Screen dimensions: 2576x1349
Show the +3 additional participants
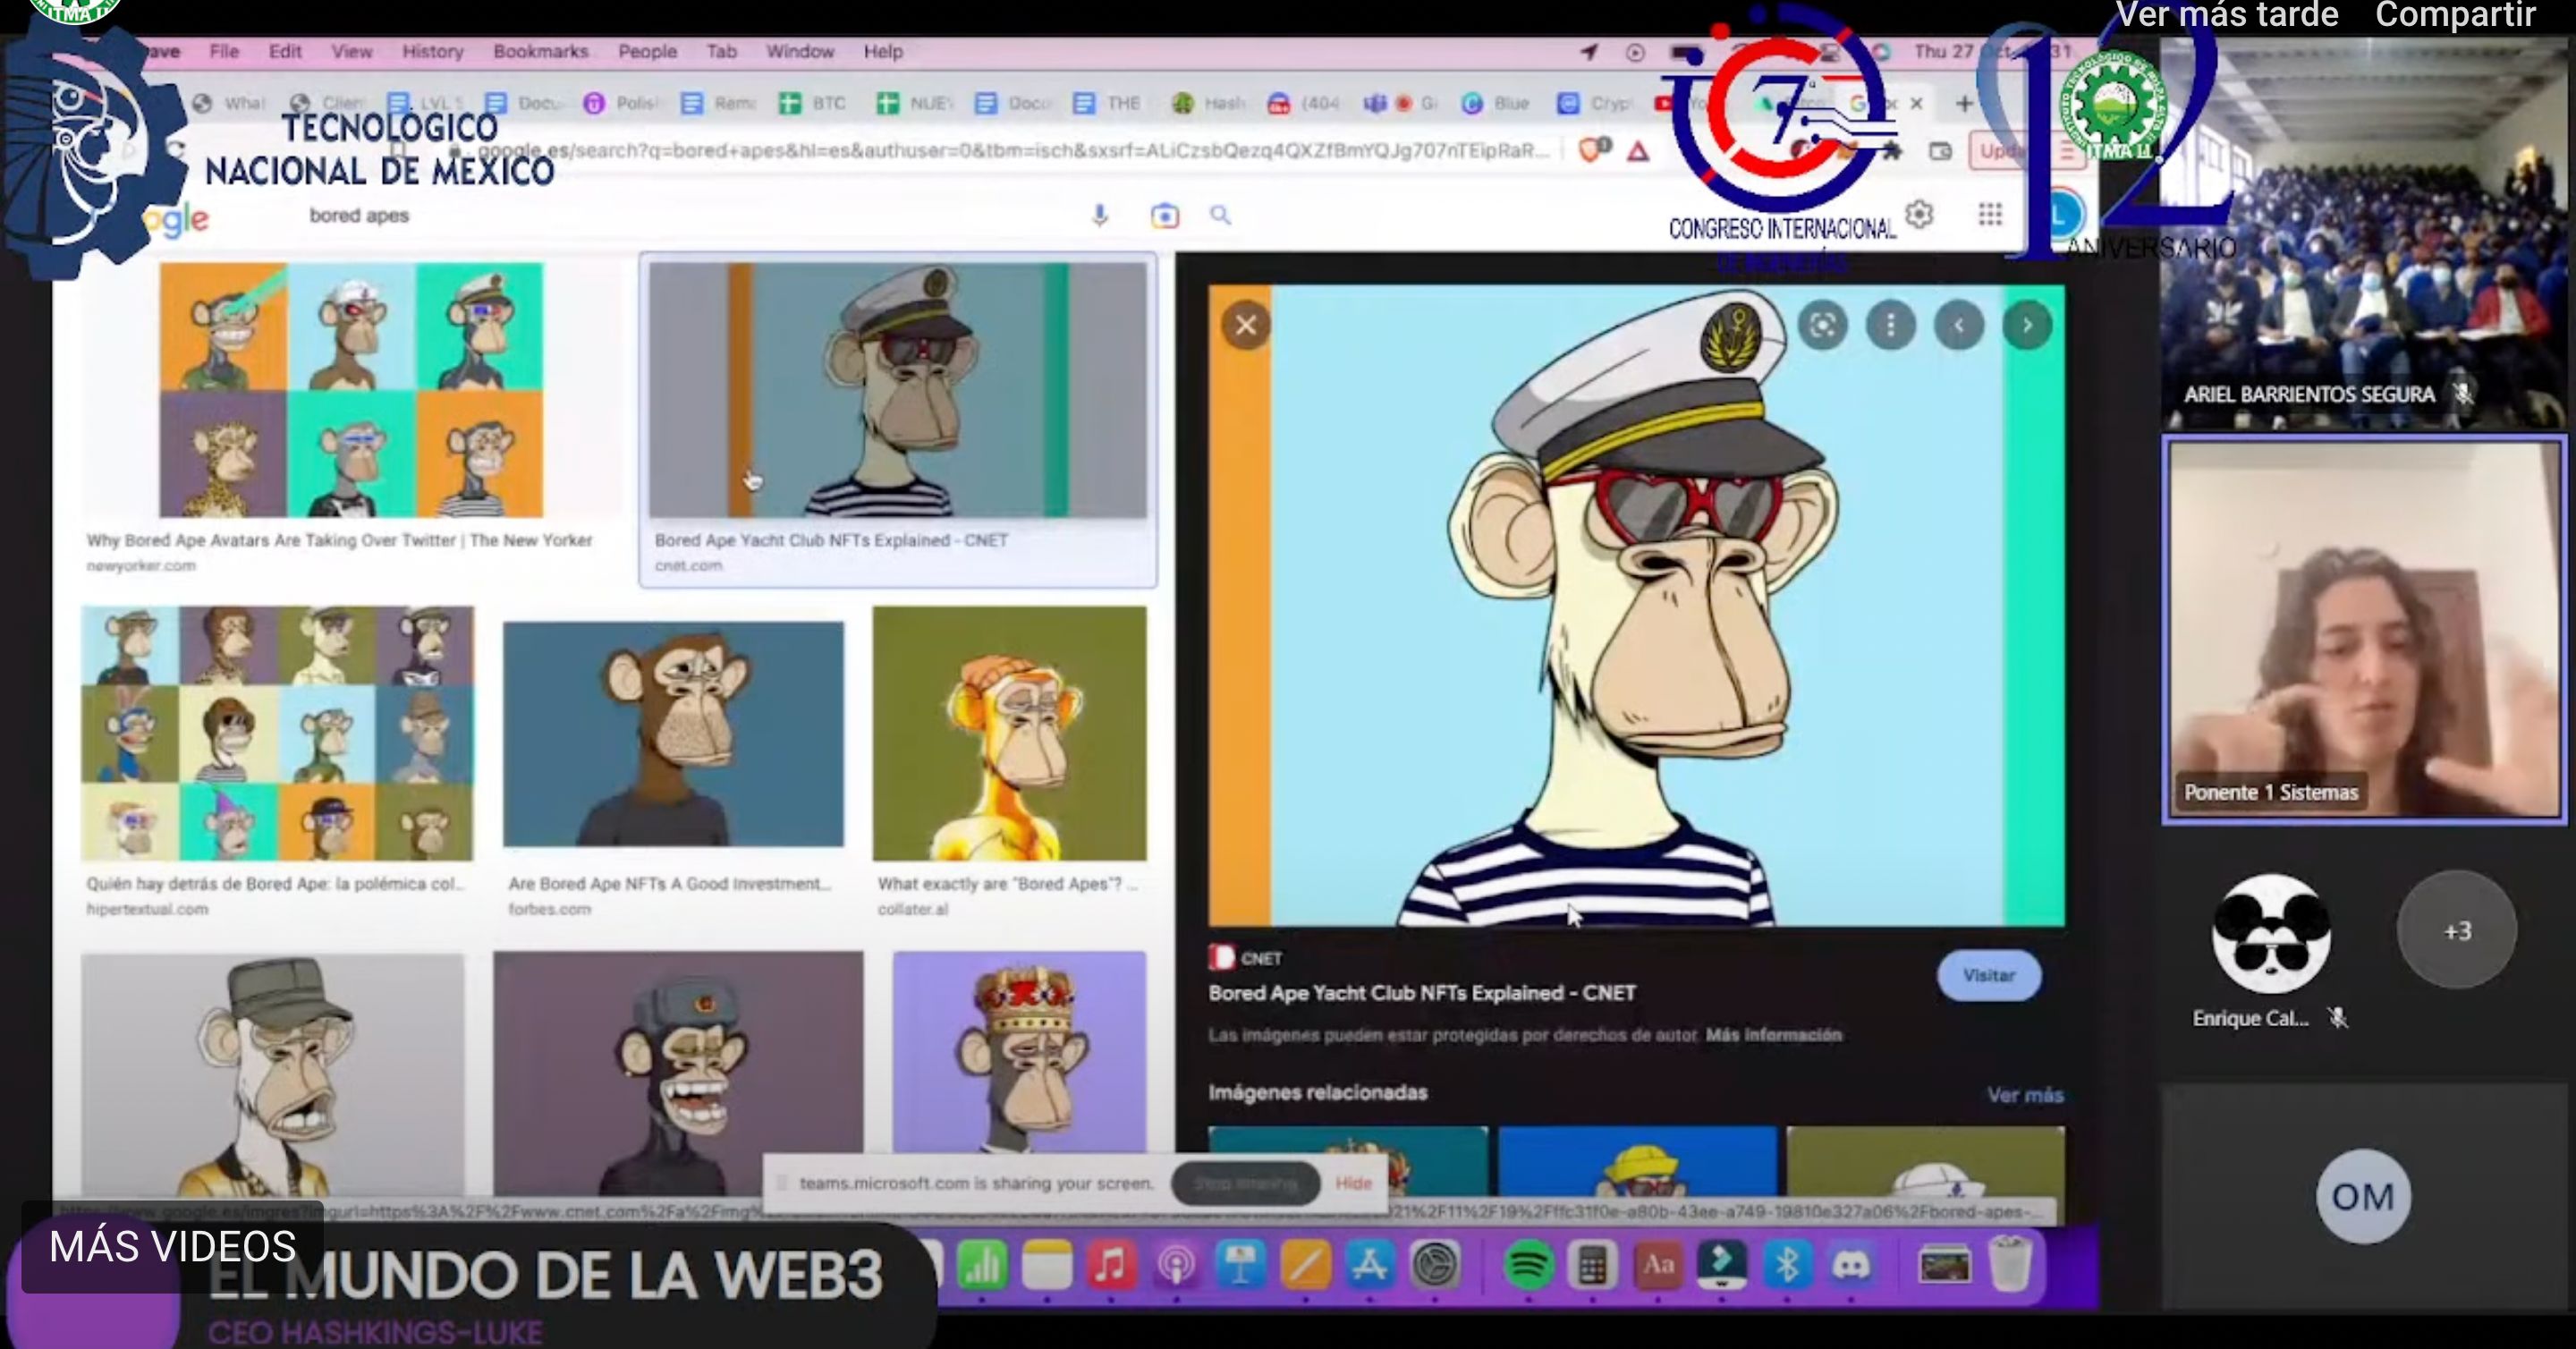tap(2456, 931)
